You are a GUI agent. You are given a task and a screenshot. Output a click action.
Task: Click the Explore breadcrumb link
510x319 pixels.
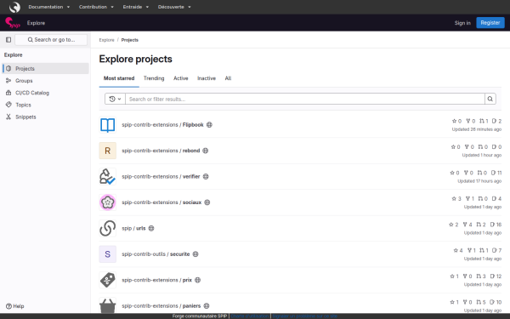pyautogui.click(x=107, y=40)
